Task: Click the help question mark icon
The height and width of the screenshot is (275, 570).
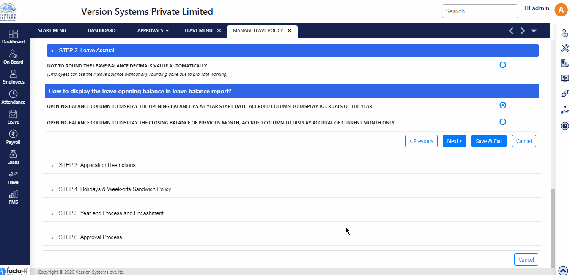Action: [565, 126]
